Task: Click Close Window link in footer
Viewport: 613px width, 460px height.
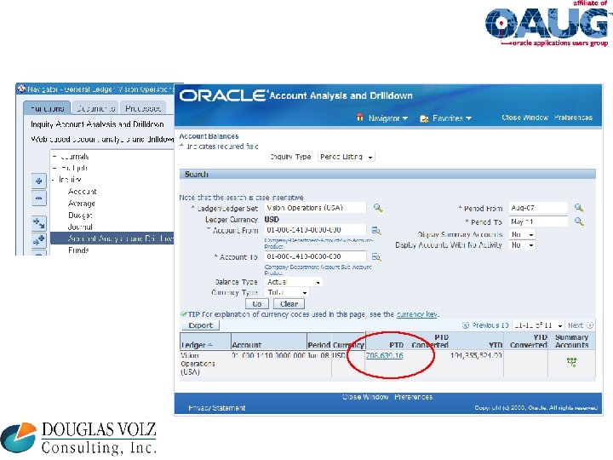Action: click(x=365, y=397)
